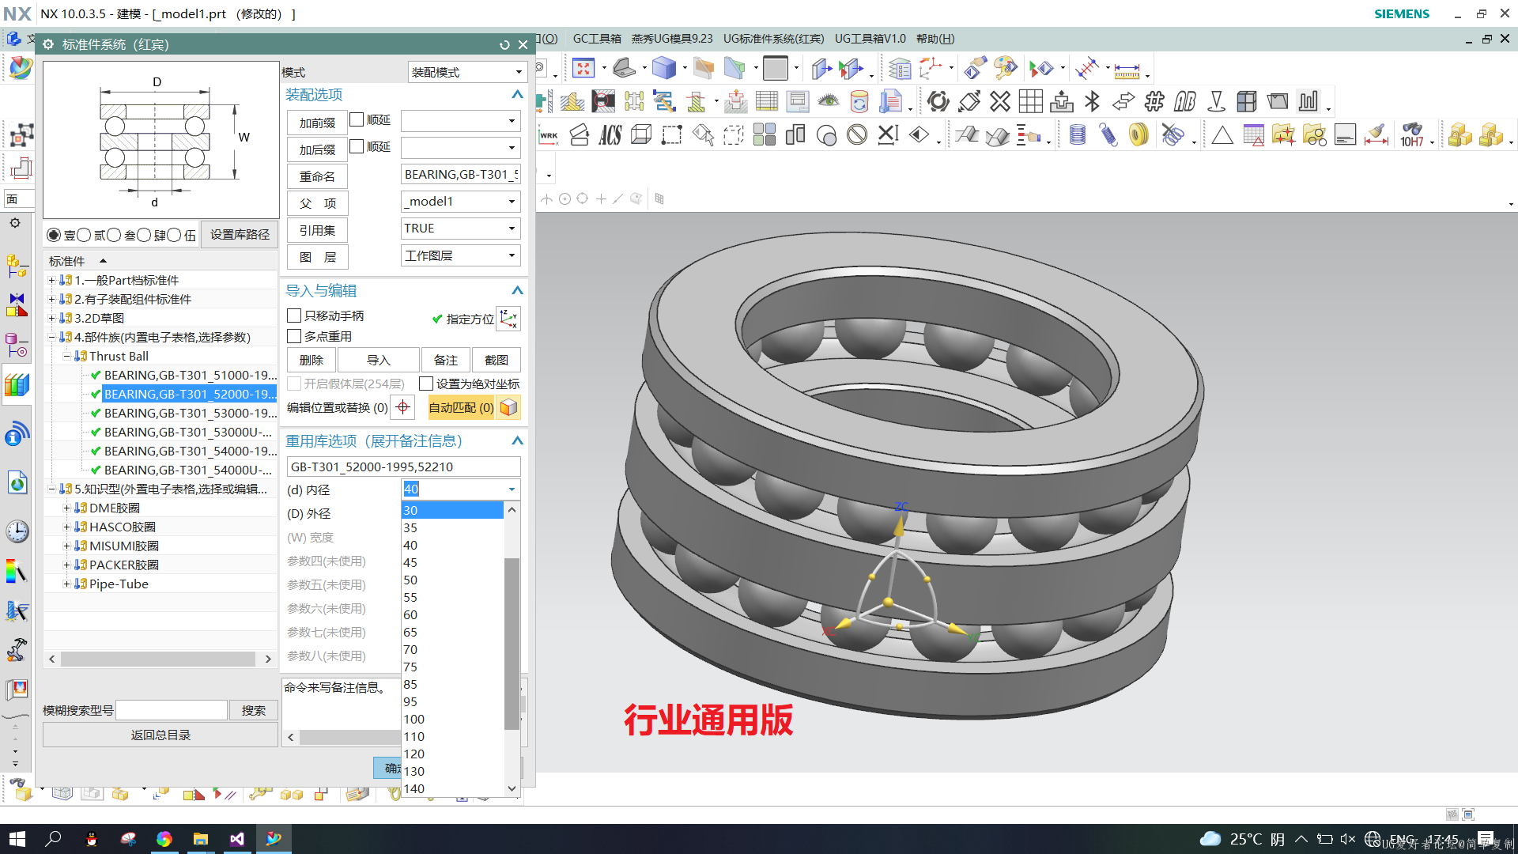
Task: Click the 模糊搜索型号 input field
Action: 172,710
